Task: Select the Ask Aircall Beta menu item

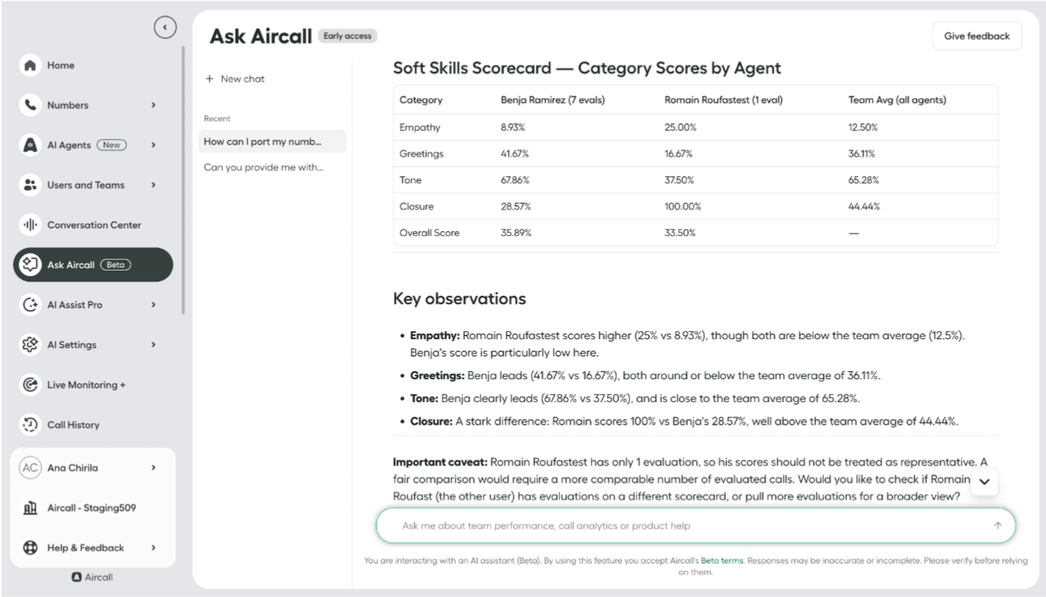Action: [x=93, y=265]
